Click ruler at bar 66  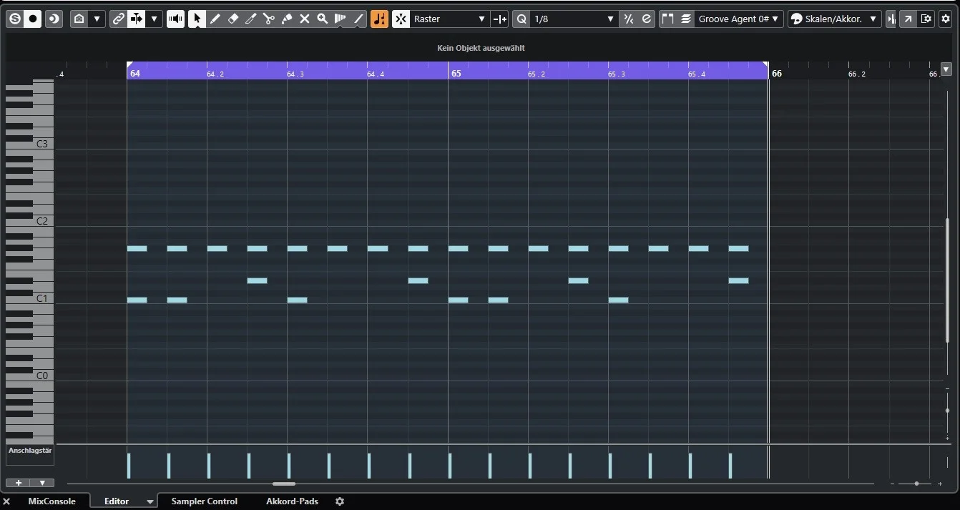click(777, 73)
